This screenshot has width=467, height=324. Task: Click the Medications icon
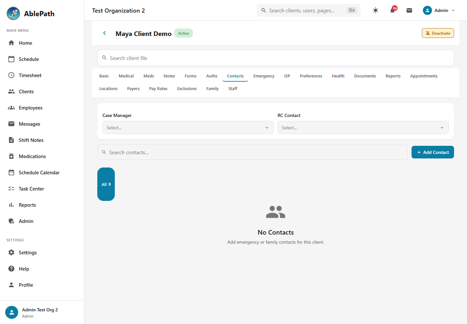click(11, 156)
